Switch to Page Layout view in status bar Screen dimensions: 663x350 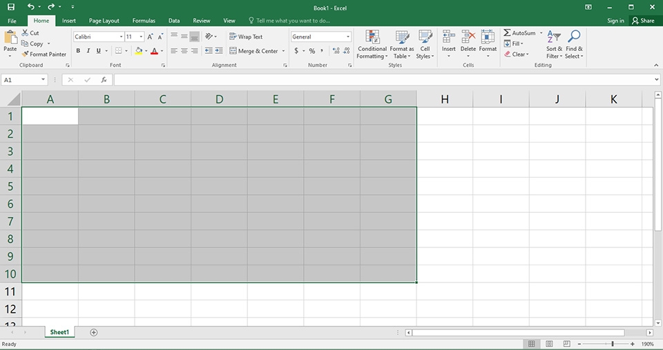coord(549,344)
